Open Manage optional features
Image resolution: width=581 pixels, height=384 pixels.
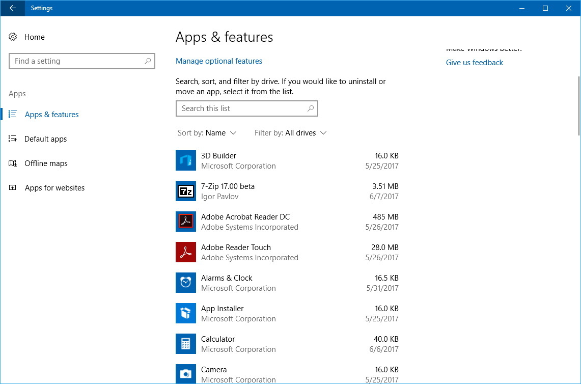coord(219,61)
